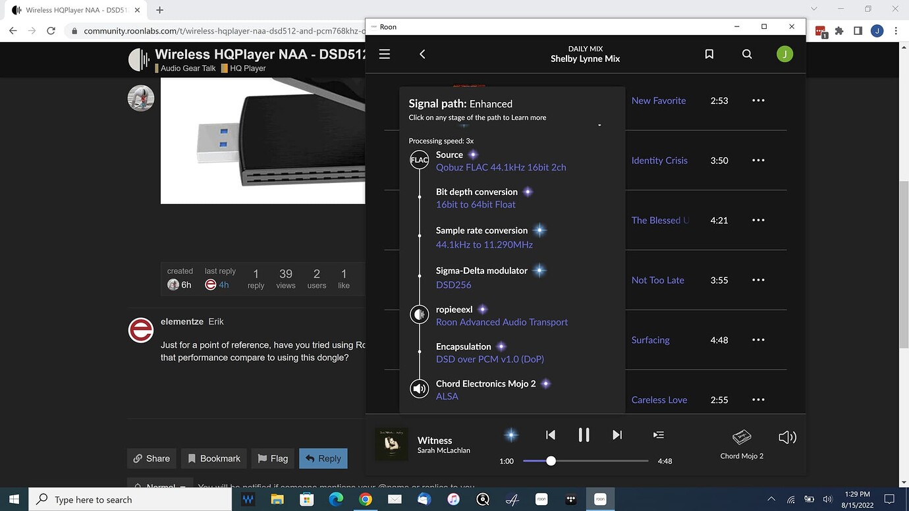The height and width of the screenshot is (511, 909).
Task: Open Roon hamburger menu
Action: point(385,54)
